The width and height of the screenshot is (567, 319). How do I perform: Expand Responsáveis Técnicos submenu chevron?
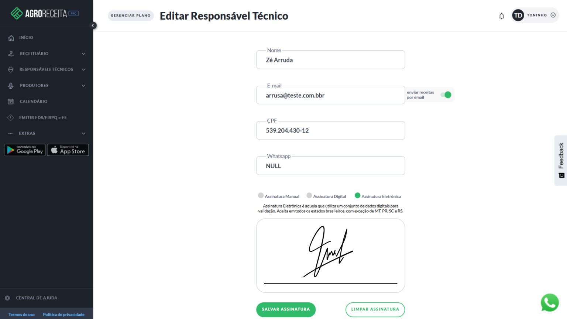pyautogui.click(x=83, y=69)
